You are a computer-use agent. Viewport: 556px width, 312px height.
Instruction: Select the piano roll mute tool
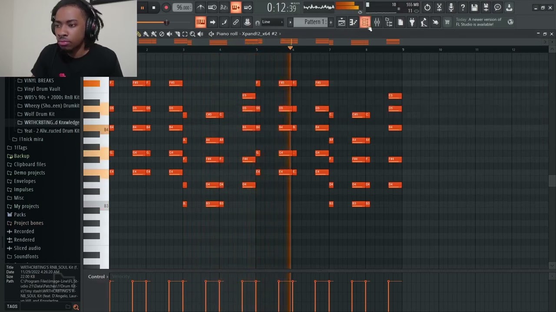coord(169,34)
